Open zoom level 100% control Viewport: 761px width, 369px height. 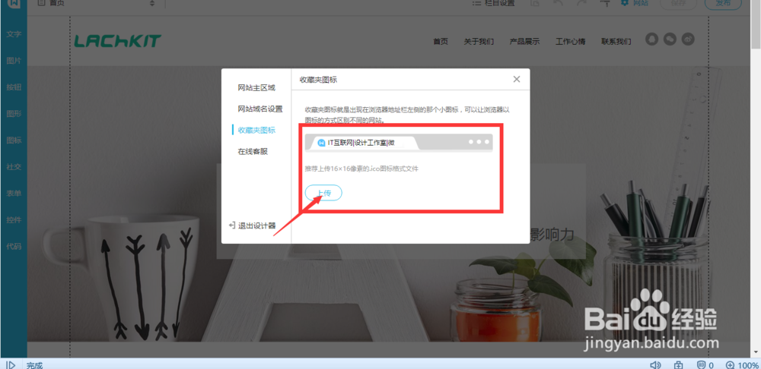(742, 365)
